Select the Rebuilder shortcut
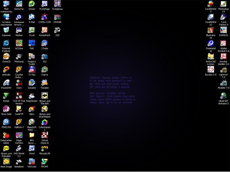Viewport: 230px width, 172px height. pyautogui.click(x=6, y=148)
